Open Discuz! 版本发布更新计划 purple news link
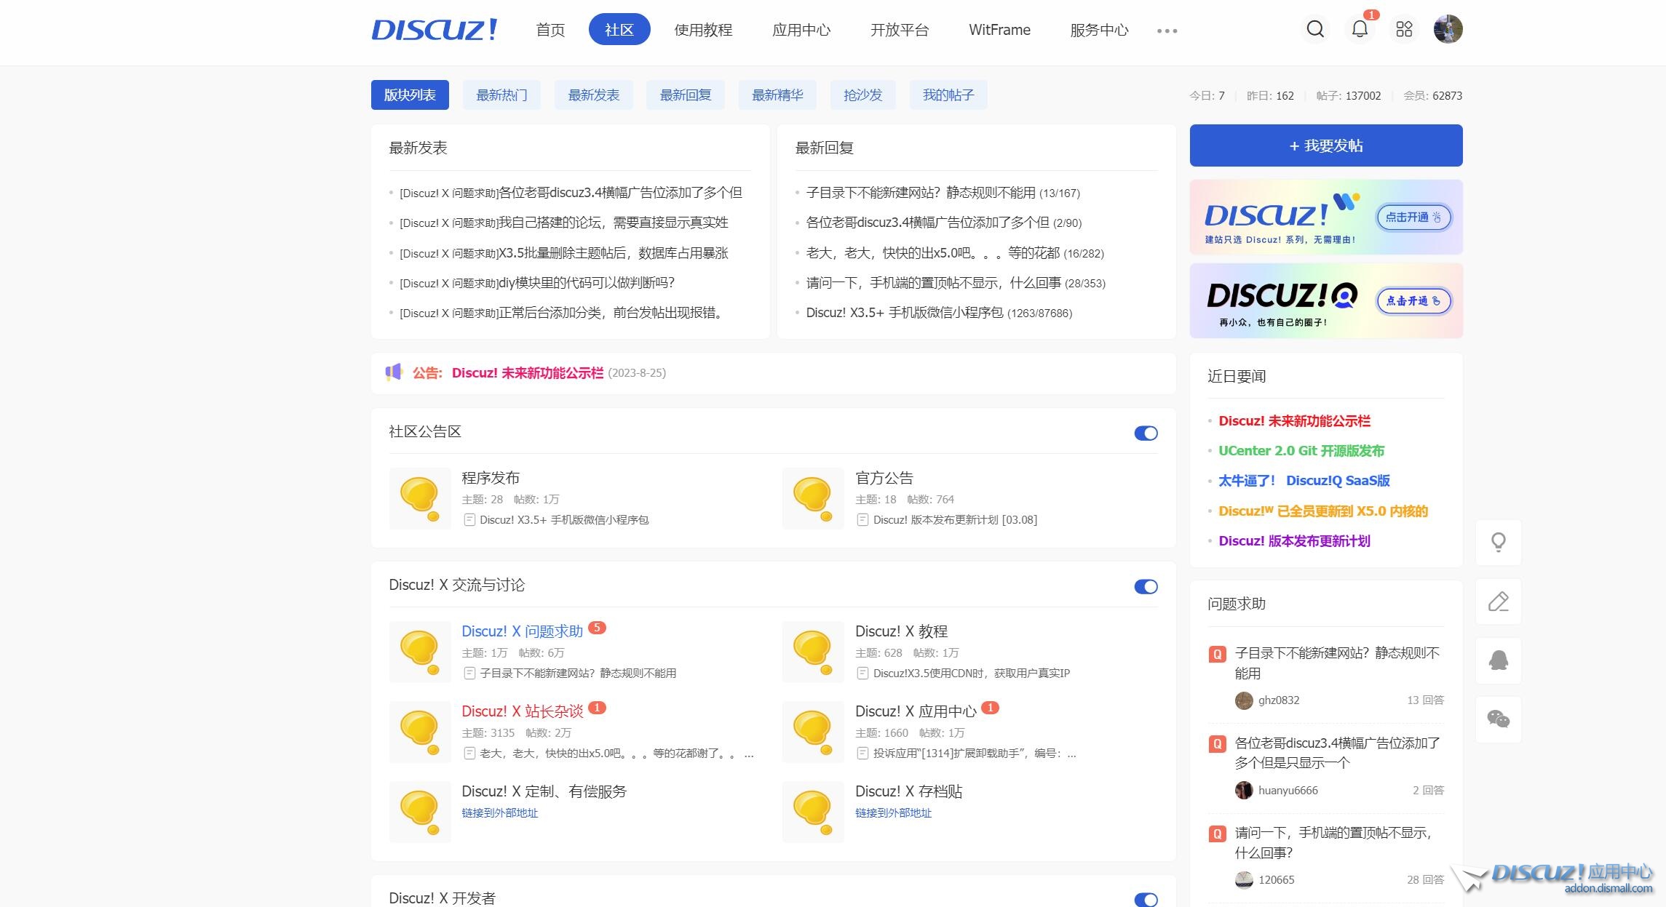 point(1294,541)
